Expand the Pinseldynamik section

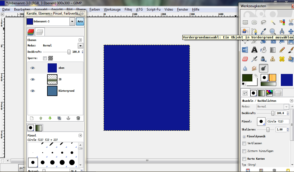click(x=244, y=137)
